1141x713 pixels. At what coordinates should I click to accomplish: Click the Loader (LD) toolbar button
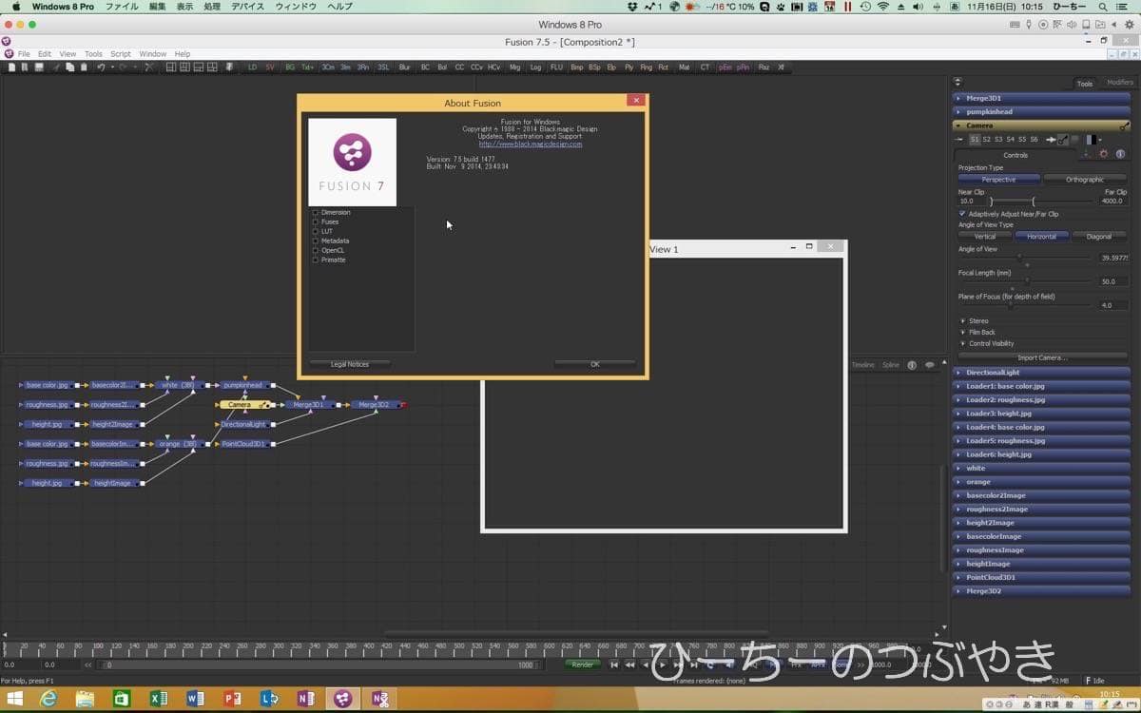252,67
